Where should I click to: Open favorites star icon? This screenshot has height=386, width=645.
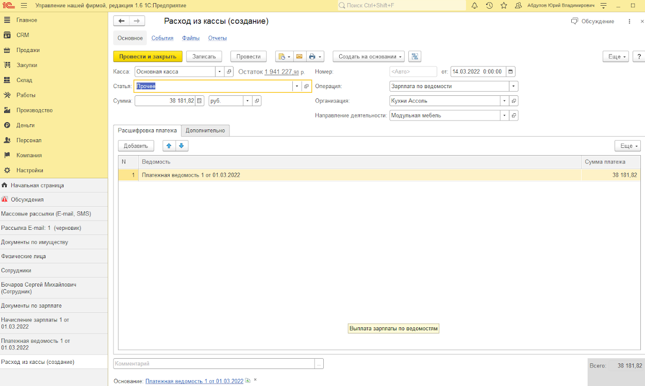point(504,6)
